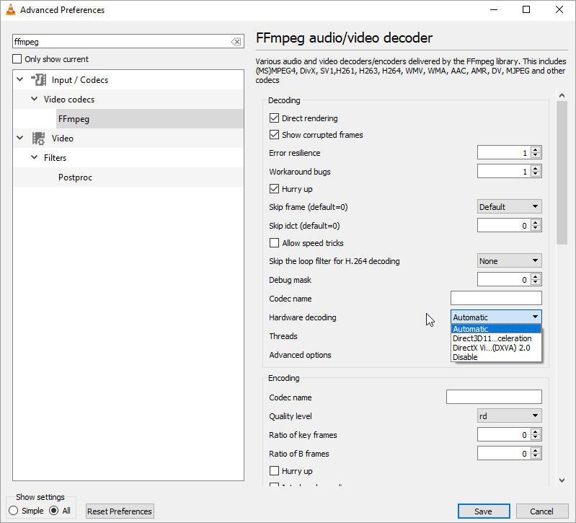Increase Ratio of key frames value
This screenshot has width=576, height=523.
(536, 432)
